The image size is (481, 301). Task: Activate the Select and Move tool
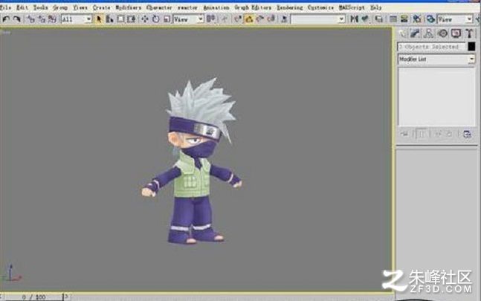[144, 19]
